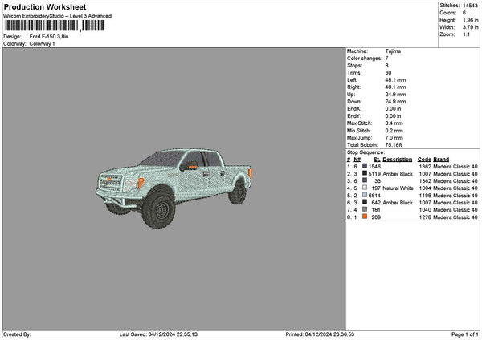Click the 'Last Saved: 04/12/2024' footer entry
This screenshot has width=482, height=340.
click(158, 334)
